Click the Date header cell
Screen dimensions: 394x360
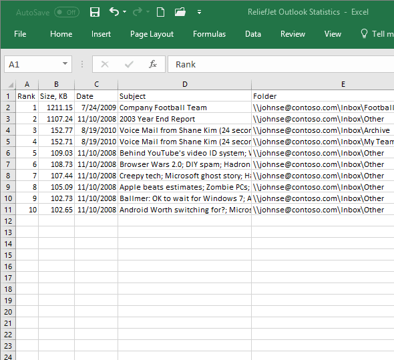(96, 96)
